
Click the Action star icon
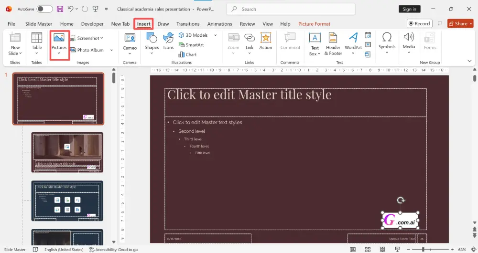coord(265,38)
